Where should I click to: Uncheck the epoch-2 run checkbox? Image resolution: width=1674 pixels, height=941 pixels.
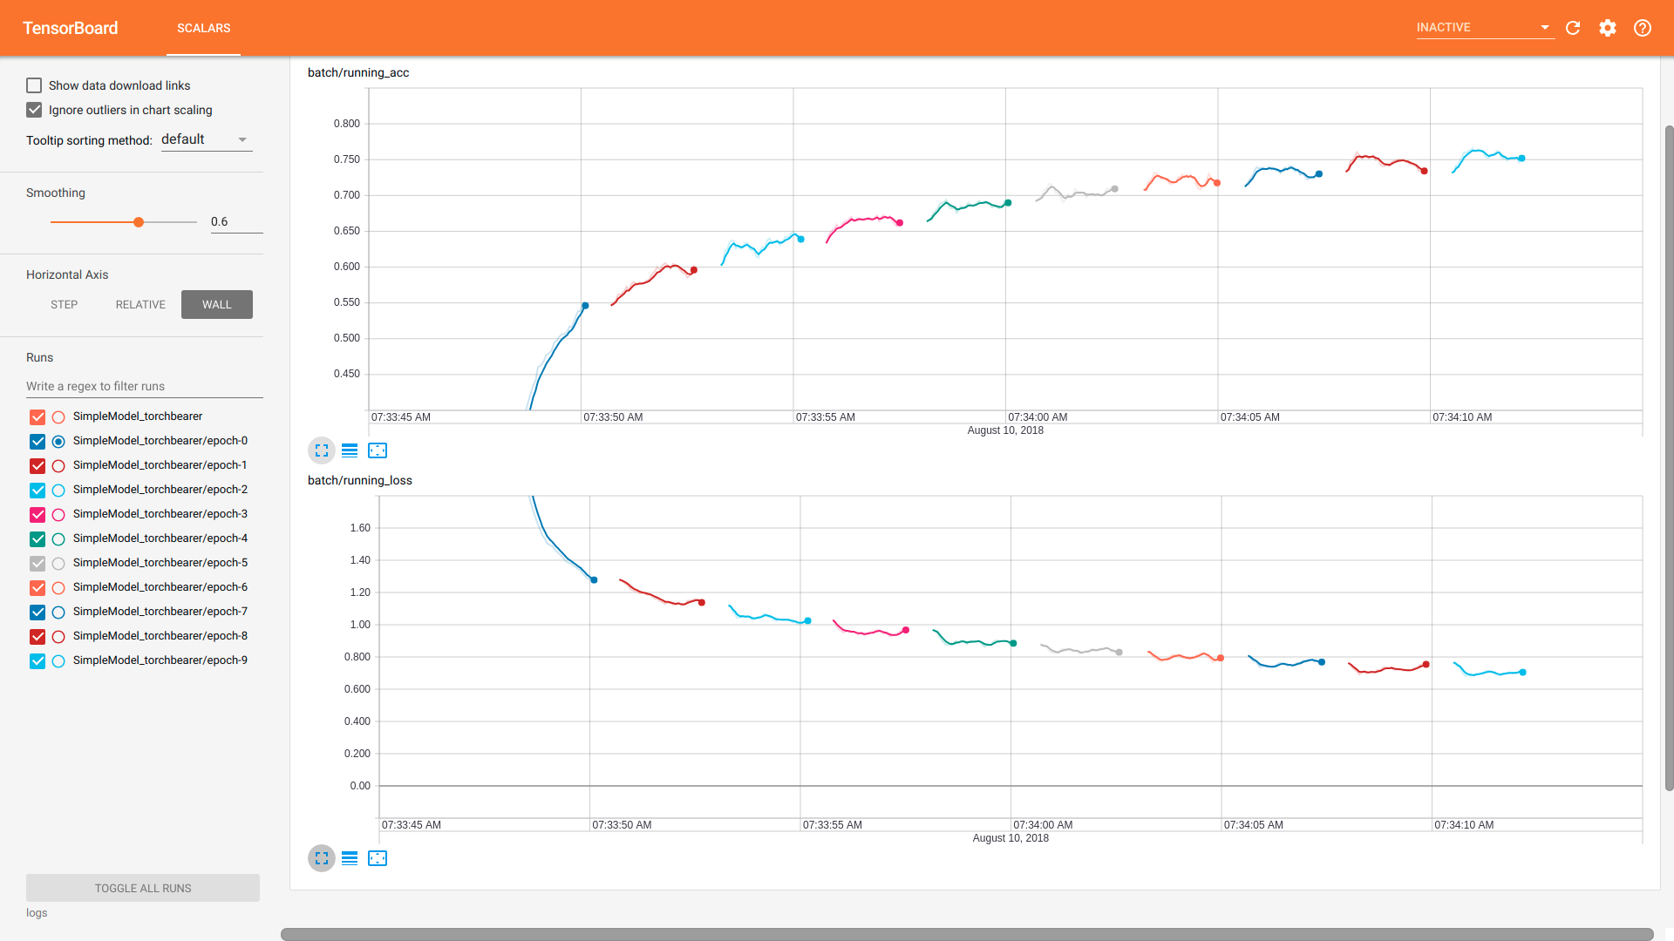pyautogui.click(x=37, y=491)
